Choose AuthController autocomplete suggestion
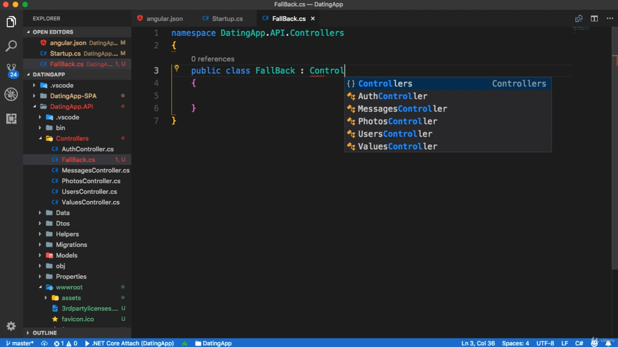Viewport: 618px width, 347px height. (x=447, y=96)
